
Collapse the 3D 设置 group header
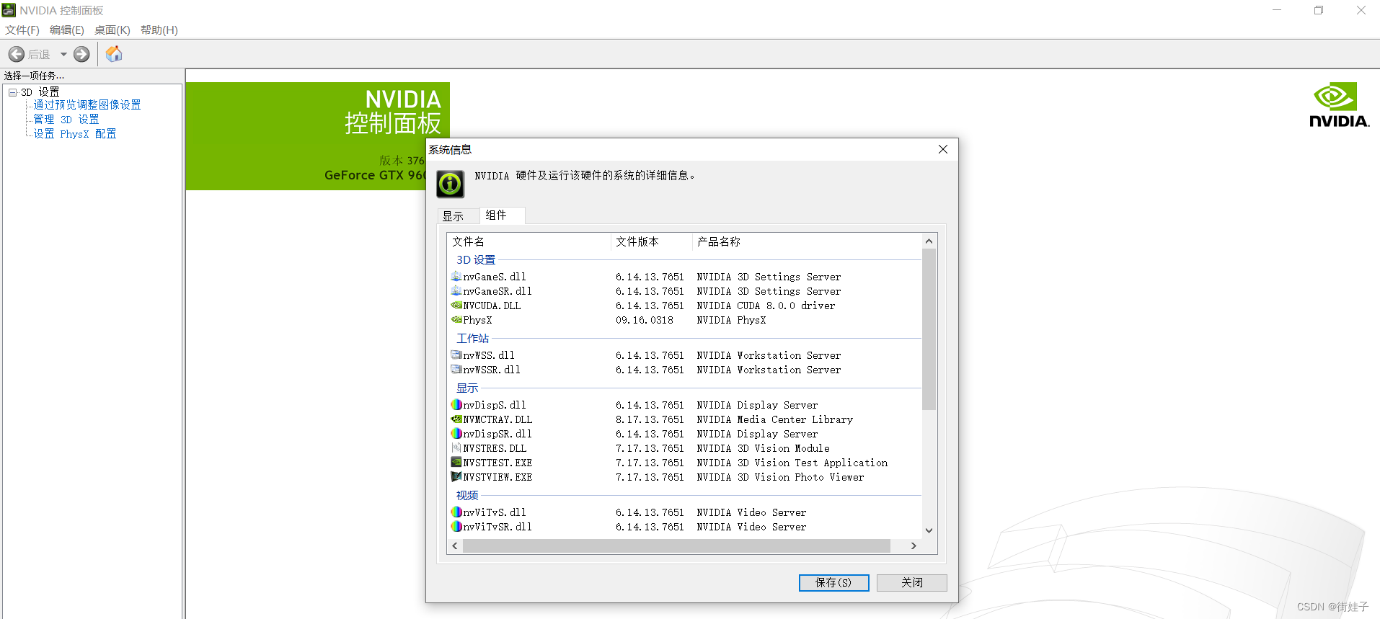pos(476,260)
